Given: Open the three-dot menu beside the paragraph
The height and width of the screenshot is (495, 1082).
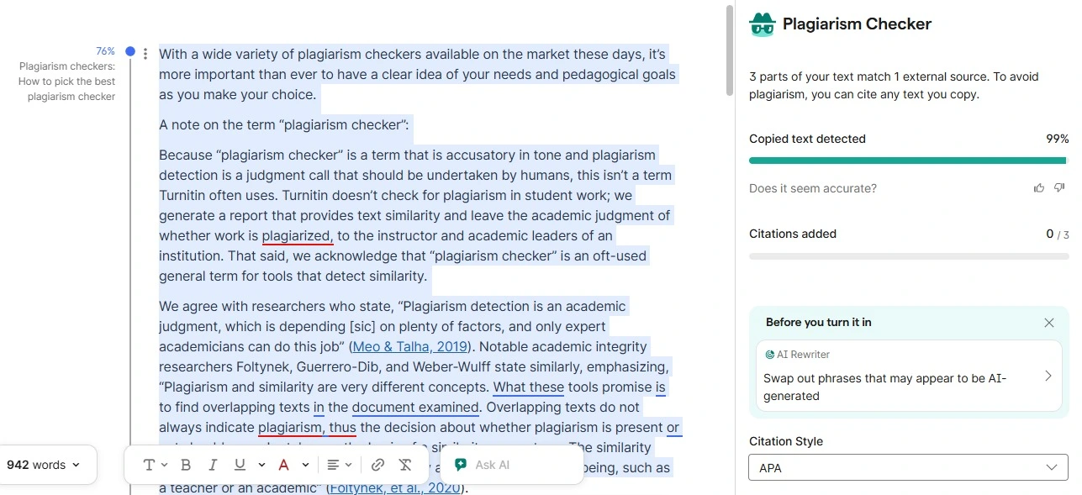Looking at the screenshot, I should click(145, 54).
